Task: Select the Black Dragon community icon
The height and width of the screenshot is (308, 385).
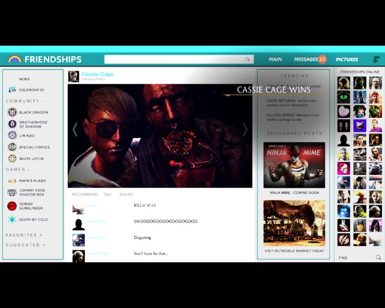Action: click(12, 112)
